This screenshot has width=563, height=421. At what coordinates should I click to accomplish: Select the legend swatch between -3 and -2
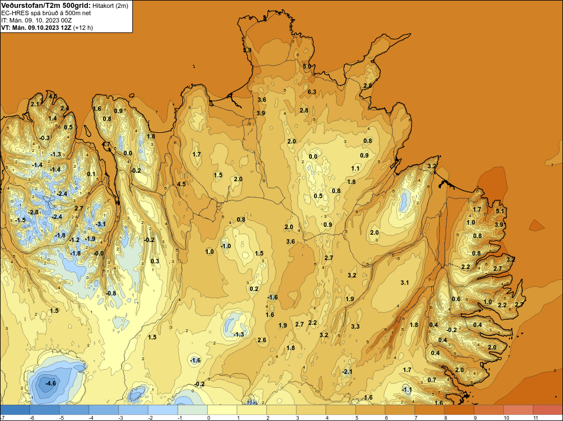(133, 410)
